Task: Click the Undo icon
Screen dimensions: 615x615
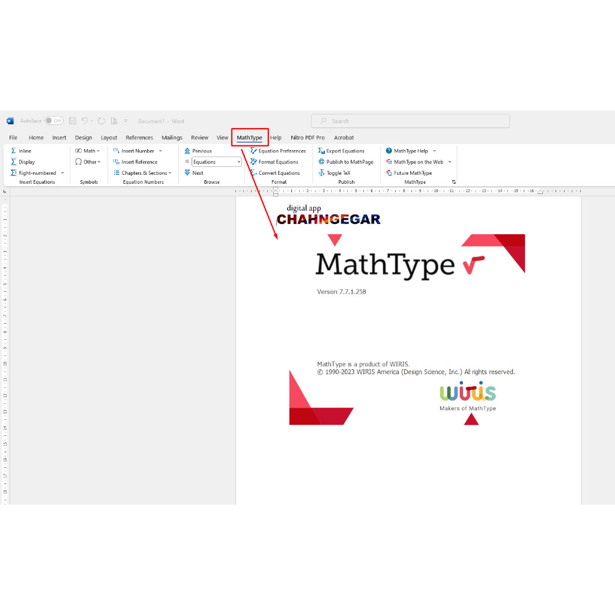Action: pos(84,121)
